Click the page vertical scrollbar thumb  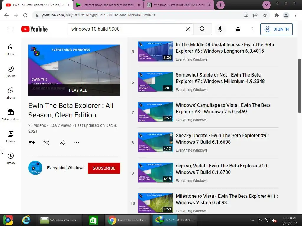[x=300, y=86]
